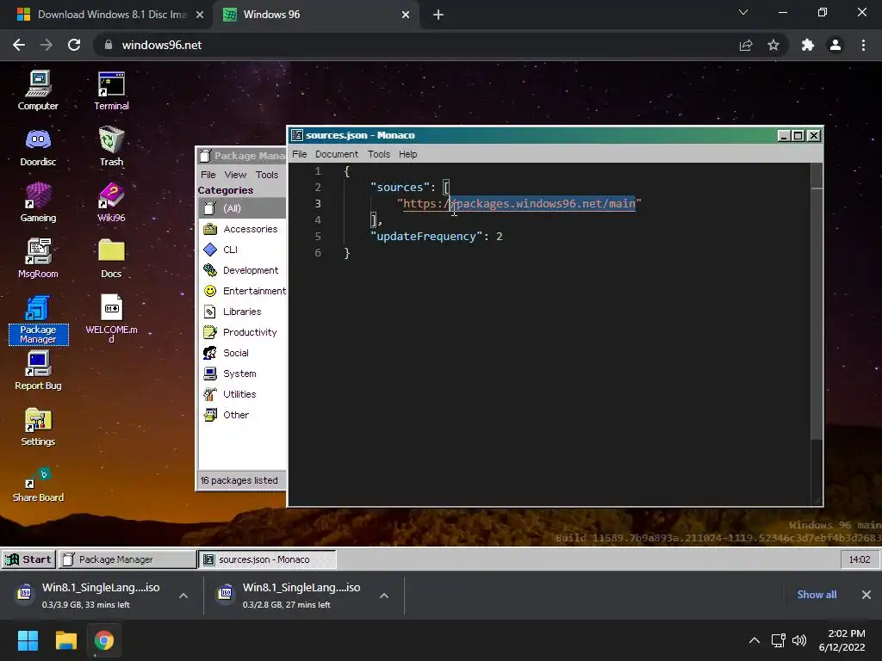Screen dimensions: 882x661
Task: Launch the Doordisc desktop icon
Action: (38, 146)
